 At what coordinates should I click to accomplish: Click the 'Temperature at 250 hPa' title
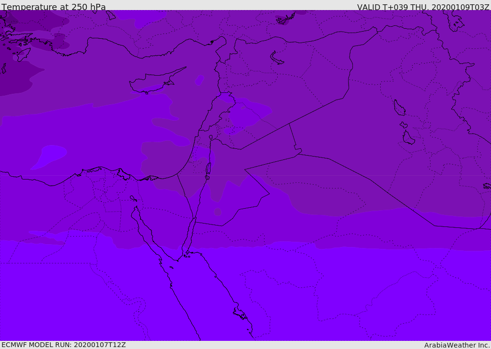pyautogui.click(x=54, y=7)
